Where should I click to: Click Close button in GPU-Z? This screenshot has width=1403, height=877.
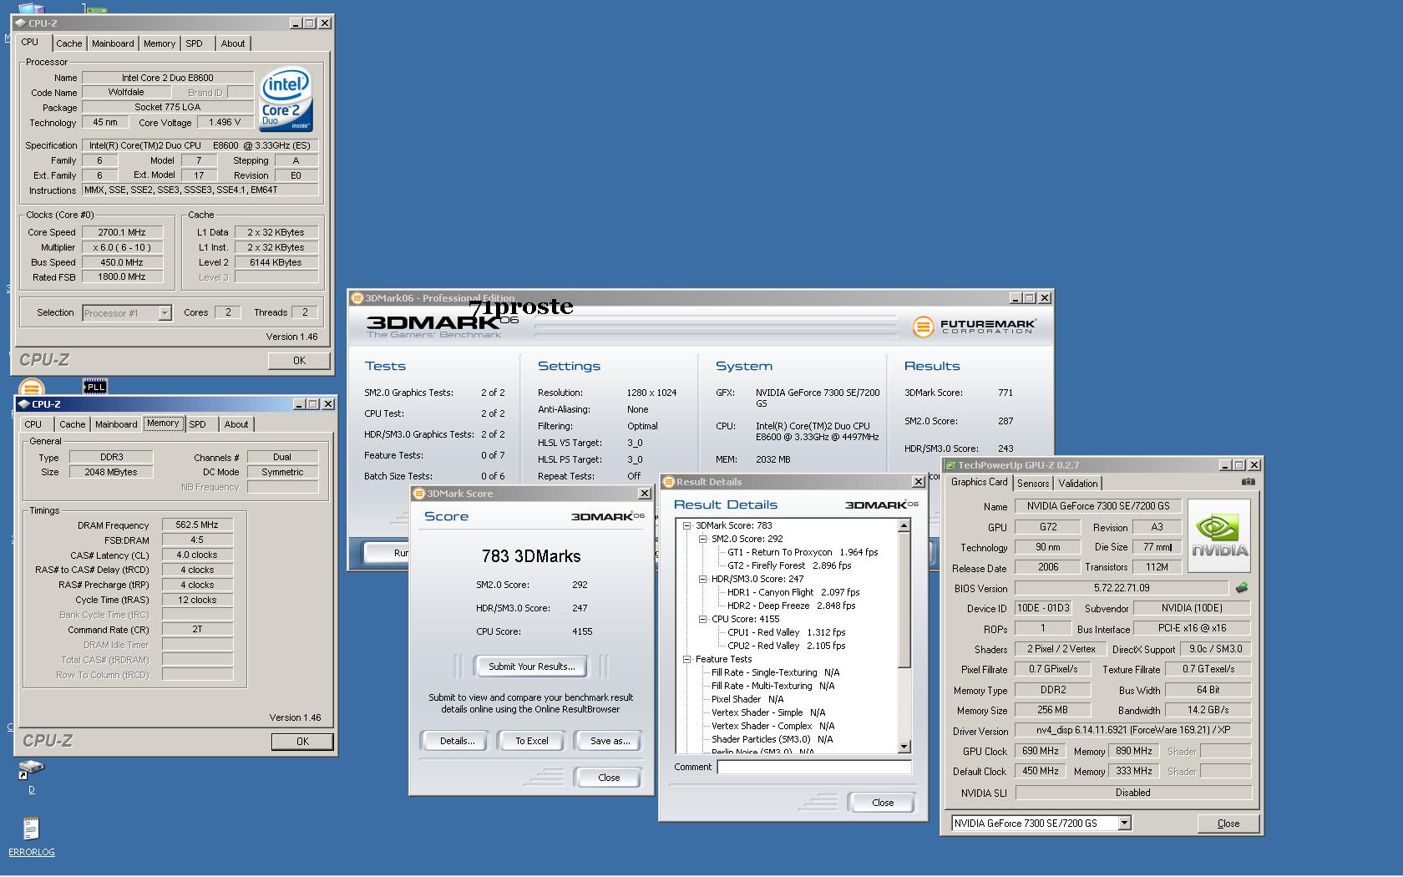pyautogui.click(x=1228, y=824)
